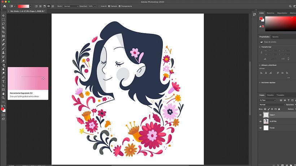Screen dimensions: 296x166
Task: Toggle Quick Mask mode icon
Action: pyautogui.click(x=3, y=115)
